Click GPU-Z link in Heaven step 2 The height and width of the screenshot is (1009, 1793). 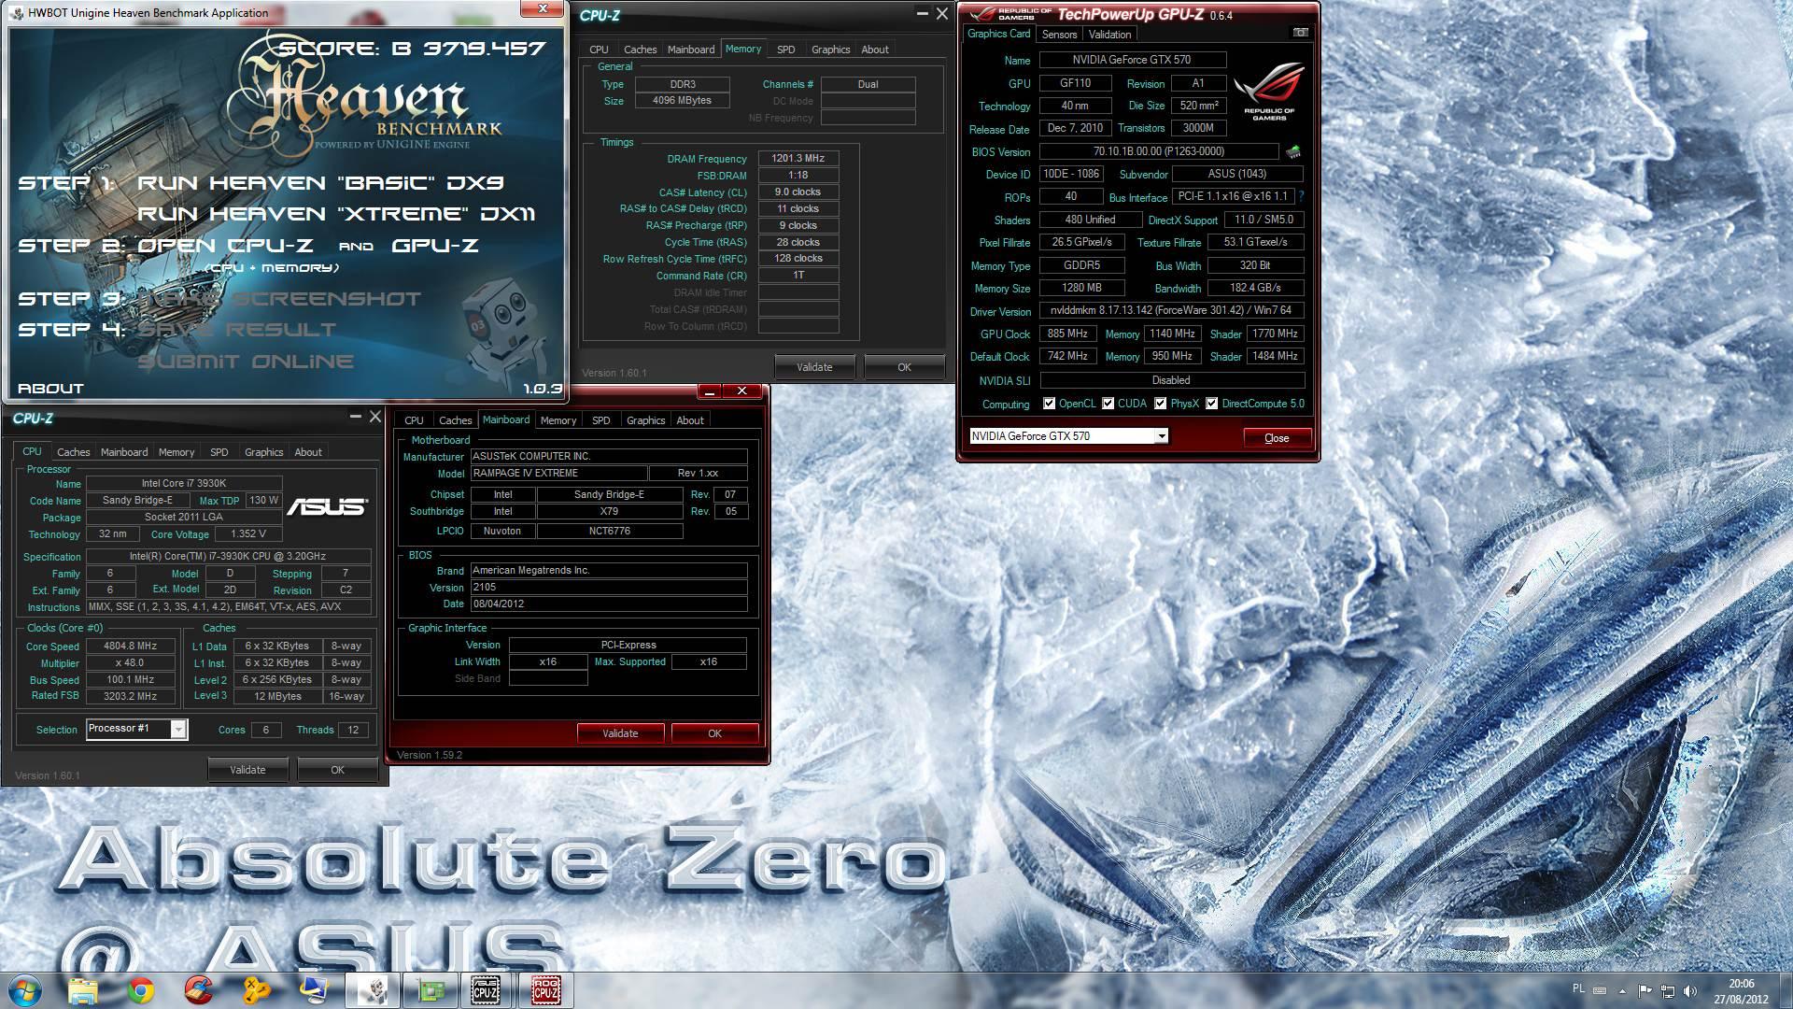pyautogui.click(x=434, y=246)
